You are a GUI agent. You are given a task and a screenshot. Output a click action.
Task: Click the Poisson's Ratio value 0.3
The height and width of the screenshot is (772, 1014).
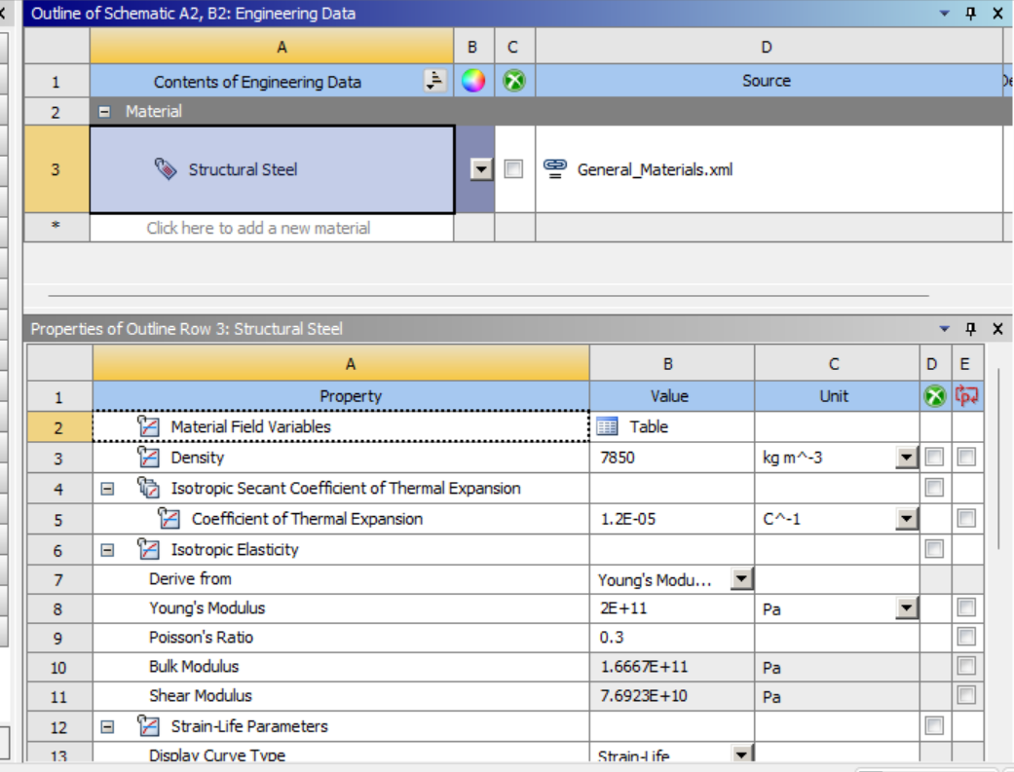[x=612, y=638]
